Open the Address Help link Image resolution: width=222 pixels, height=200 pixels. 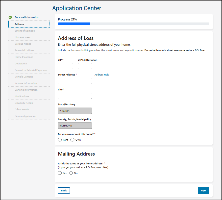tap(102, 75)
